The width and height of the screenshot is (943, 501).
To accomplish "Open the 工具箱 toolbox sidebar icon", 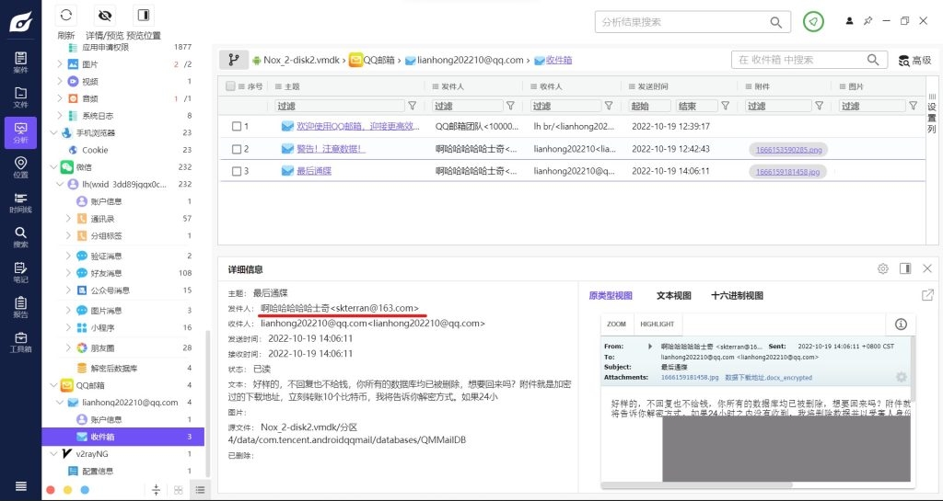I will tap(20, 341).
